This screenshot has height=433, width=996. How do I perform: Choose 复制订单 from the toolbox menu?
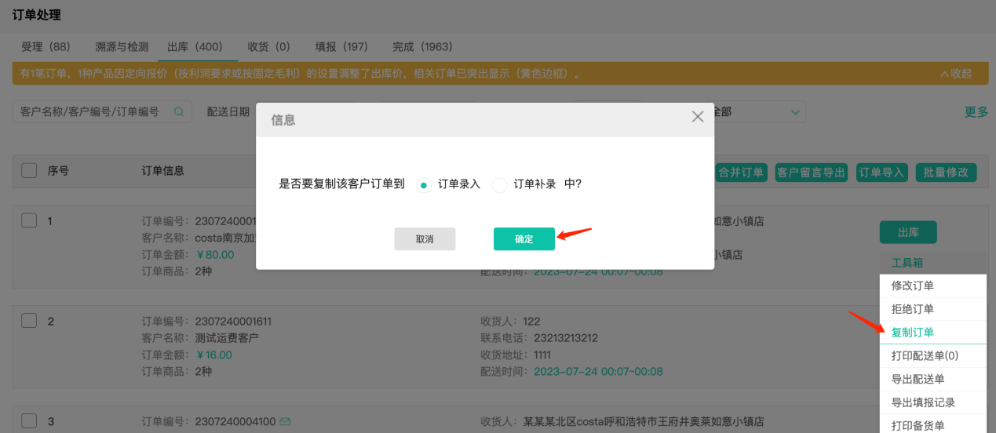point(932,333)
